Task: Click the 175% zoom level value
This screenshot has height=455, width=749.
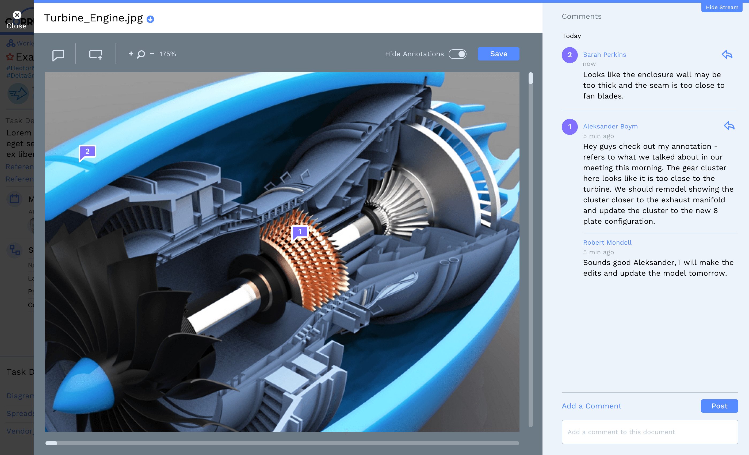Action: 167,54
